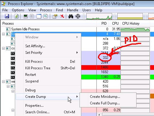Choose Restart from the context menu

pos(48,75)
